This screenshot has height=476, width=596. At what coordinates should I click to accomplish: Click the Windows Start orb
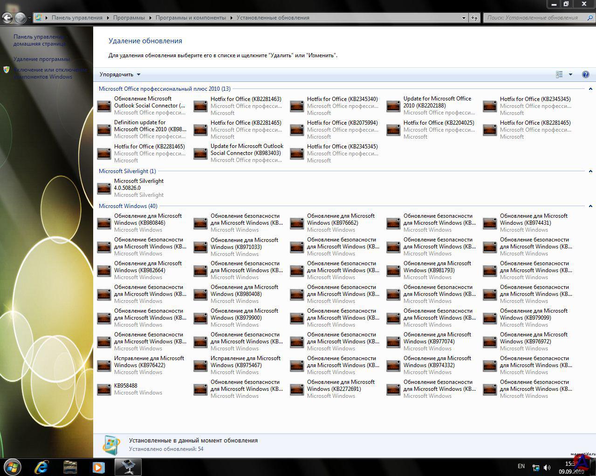click(13, 467)
